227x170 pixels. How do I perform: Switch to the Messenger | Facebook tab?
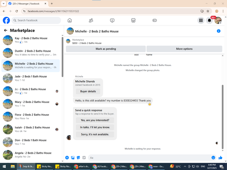(28, 4)
